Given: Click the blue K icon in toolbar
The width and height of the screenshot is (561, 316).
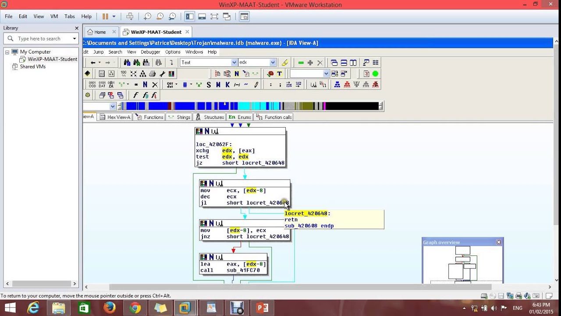Looking at the screenshot, I should pos(227,85).
